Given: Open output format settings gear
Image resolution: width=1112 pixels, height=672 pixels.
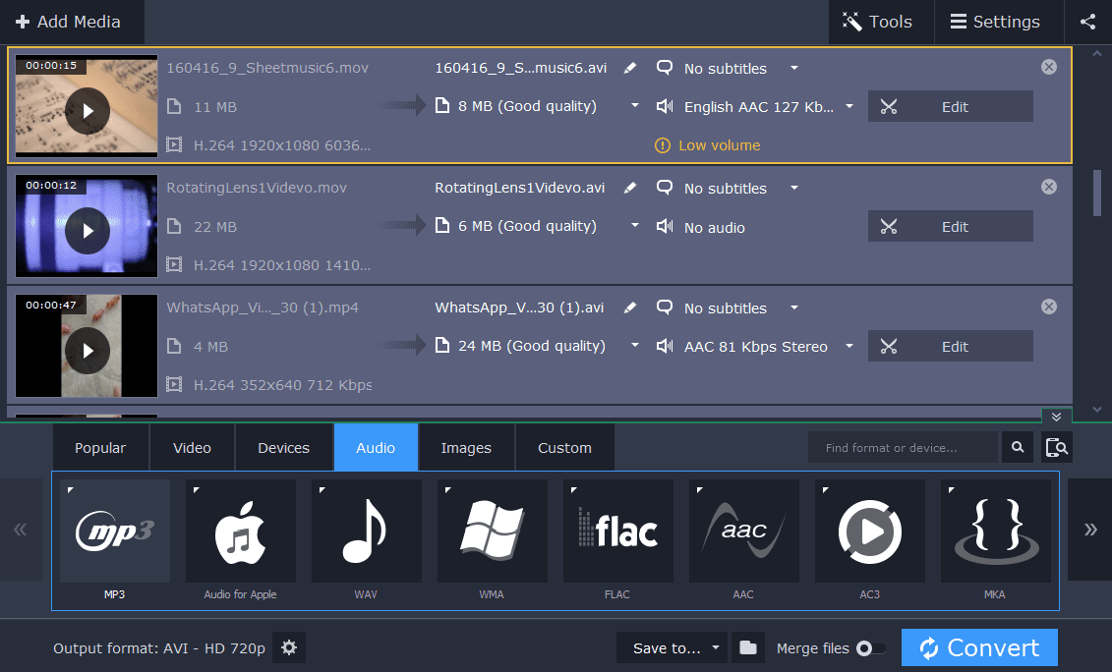Looking at the screenshot, I should (289, 647).
